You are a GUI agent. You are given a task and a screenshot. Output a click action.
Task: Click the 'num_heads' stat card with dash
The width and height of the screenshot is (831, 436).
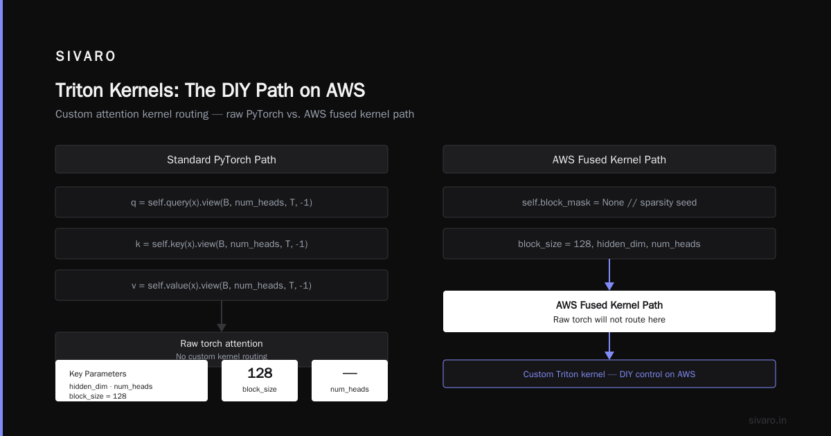(350, 381)
